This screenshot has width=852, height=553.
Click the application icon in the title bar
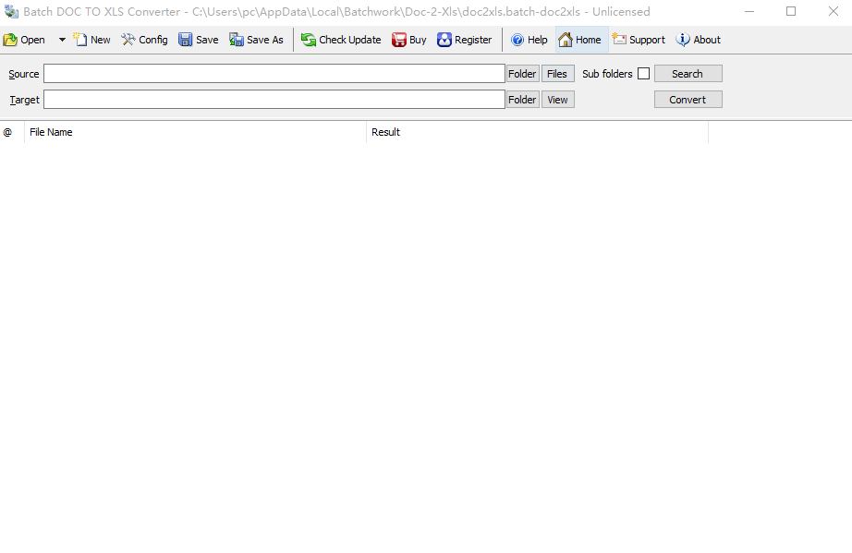[11, 11]
